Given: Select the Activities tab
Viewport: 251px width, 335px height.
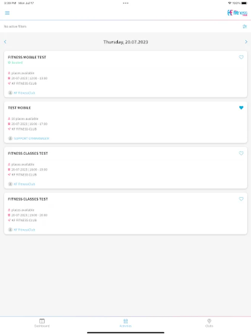Looking at the screenshot, I should (126, 323).
